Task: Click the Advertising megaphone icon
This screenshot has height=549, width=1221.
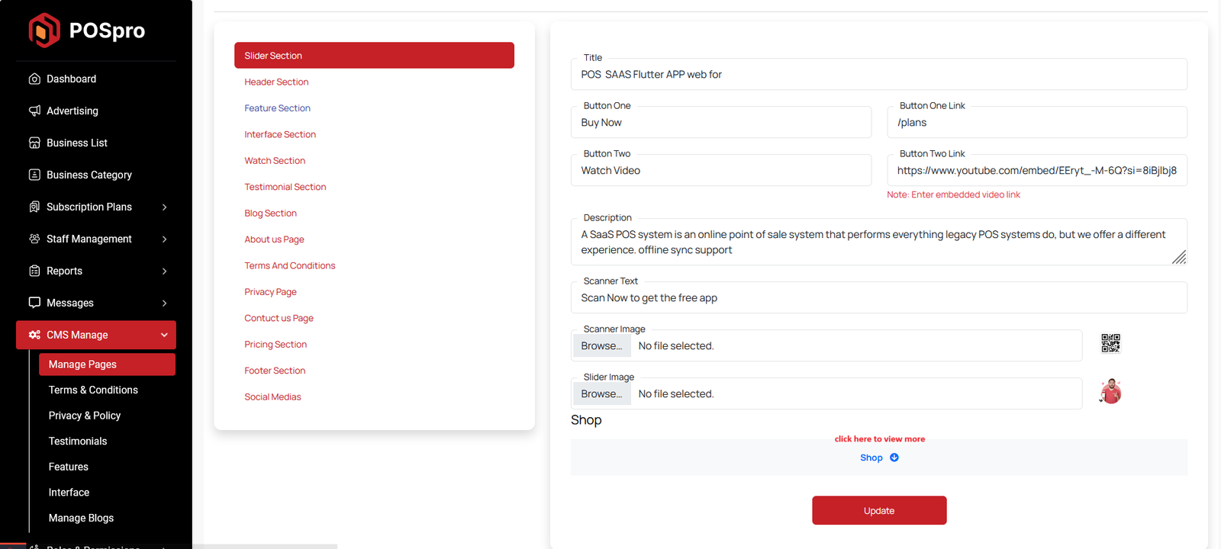Action: click(x=34, y=111)
